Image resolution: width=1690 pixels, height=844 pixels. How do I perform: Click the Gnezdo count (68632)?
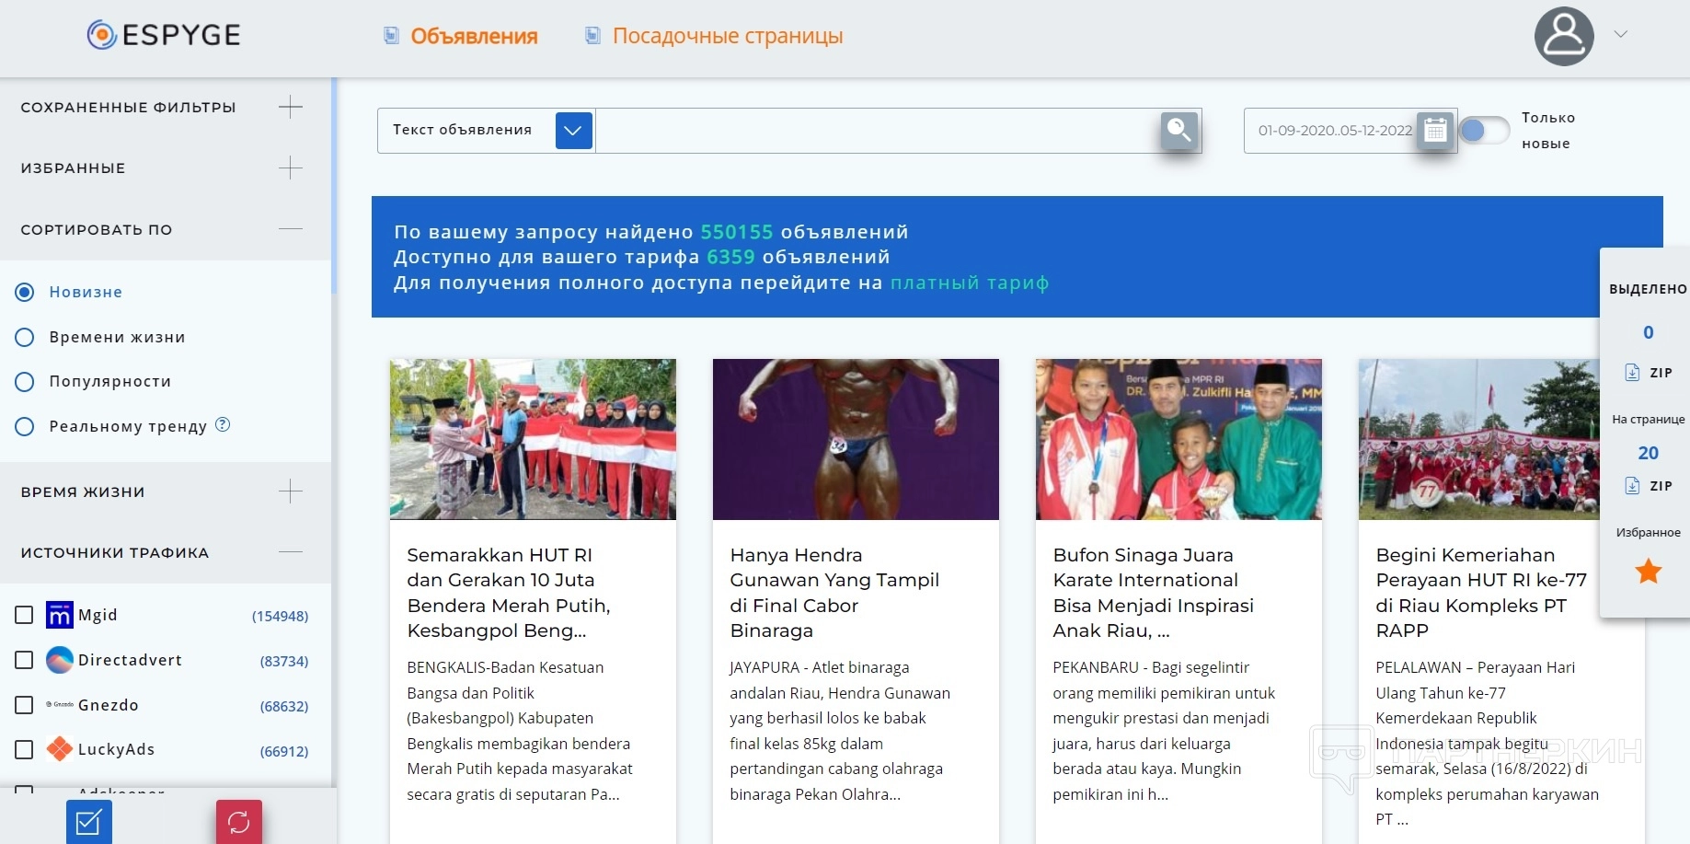coord(284,706)
